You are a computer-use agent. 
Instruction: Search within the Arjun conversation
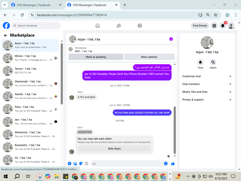[x=213, y=62]
